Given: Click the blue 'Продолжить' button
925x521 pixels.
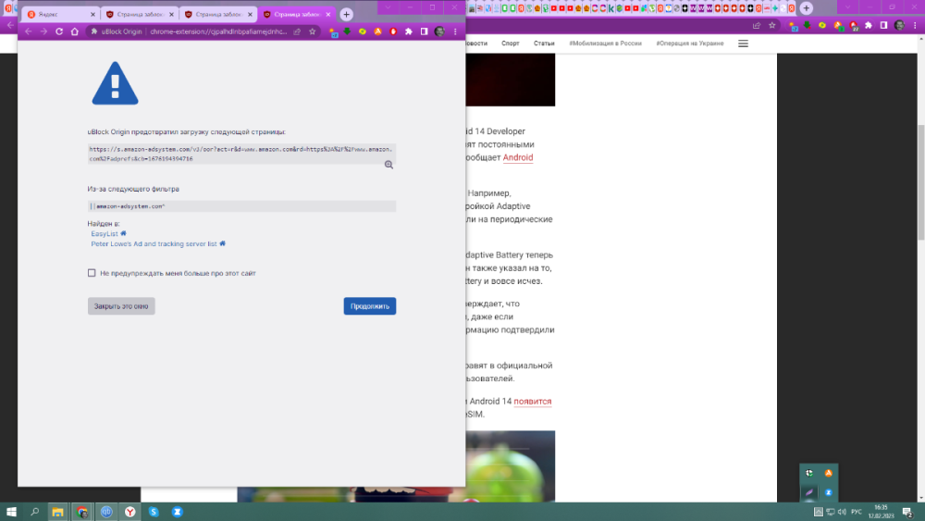Looking at the screenshot, I should coord(370,306).
